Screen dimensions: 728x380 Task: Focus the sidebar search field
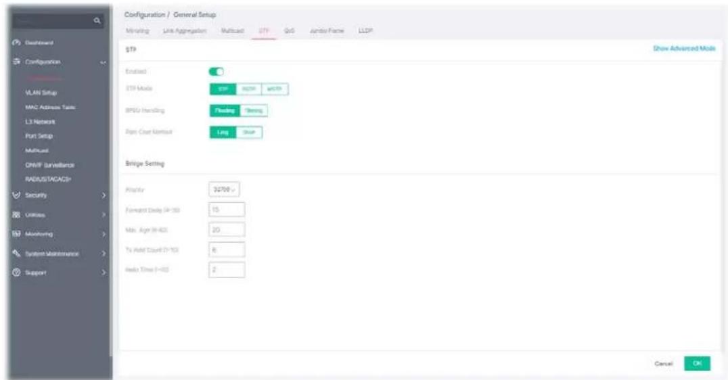(58, 21)
